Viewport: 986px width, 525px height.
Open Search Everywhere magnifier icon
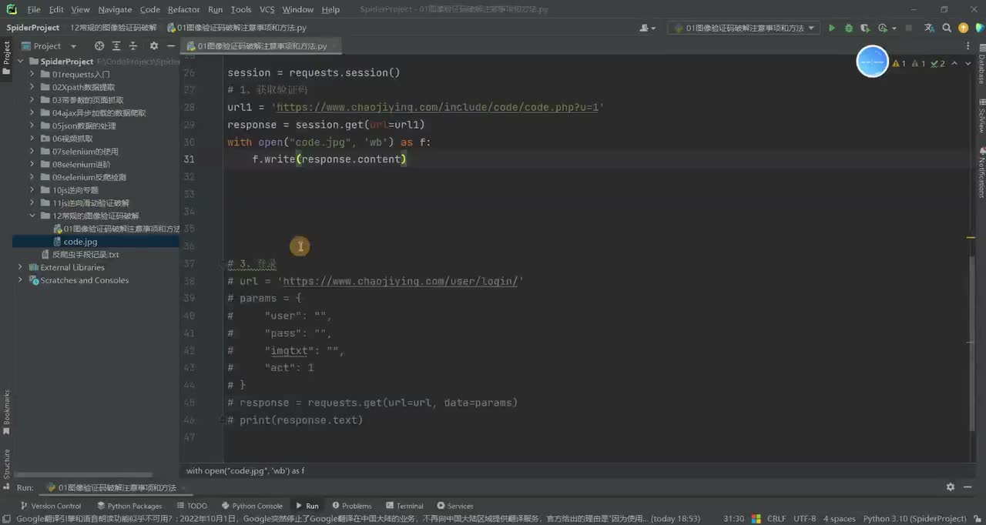click(947, 28)
